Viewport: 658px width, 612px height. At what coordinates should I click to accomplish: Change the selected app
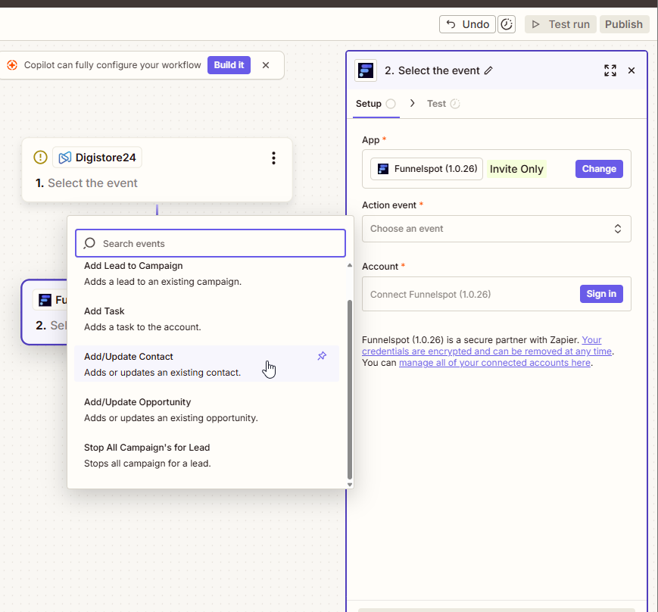(x=599, y=169)
